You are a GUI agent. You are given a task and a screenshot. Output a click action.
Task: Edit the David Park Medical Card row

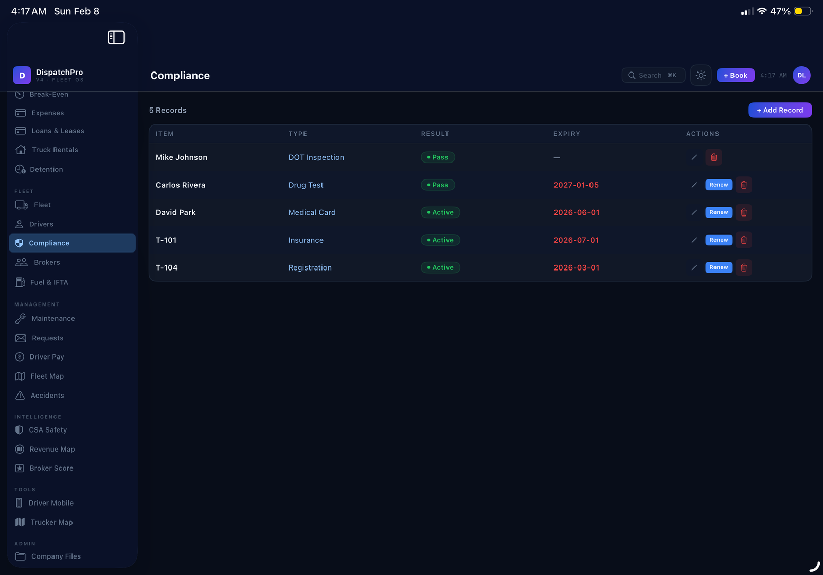694,212
